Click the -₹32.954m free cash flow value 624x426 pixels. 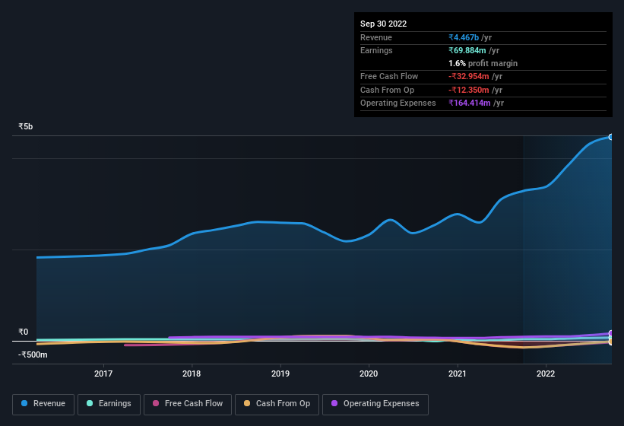[x=469, y=76]
